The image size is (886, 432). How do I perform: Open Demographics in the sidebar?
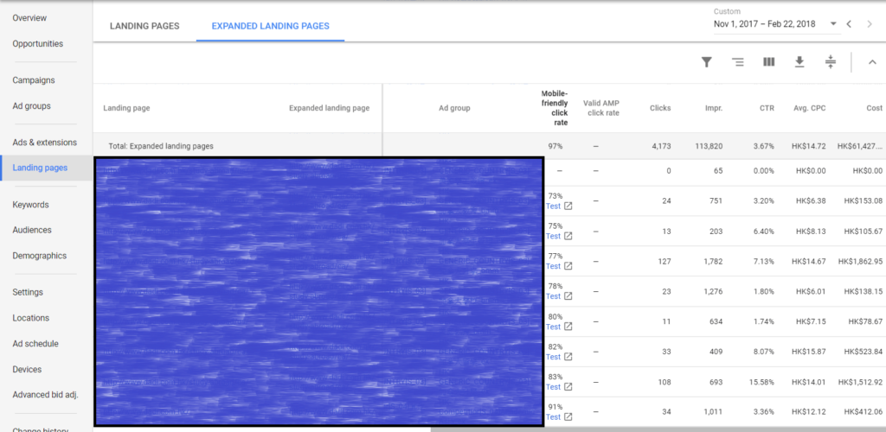pos(40,256)
